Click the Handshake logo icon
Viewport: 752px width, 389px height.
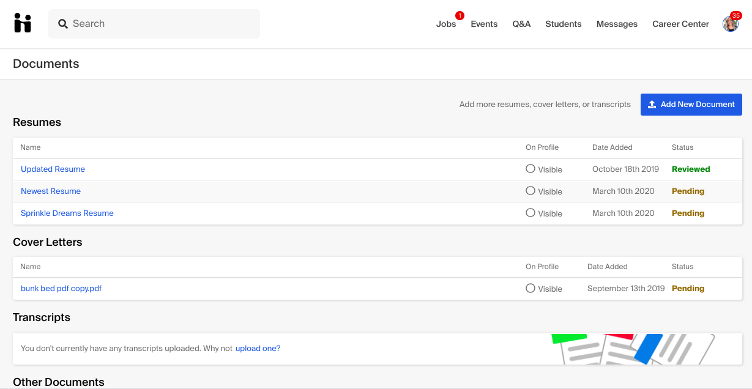(x=23, y=23)
